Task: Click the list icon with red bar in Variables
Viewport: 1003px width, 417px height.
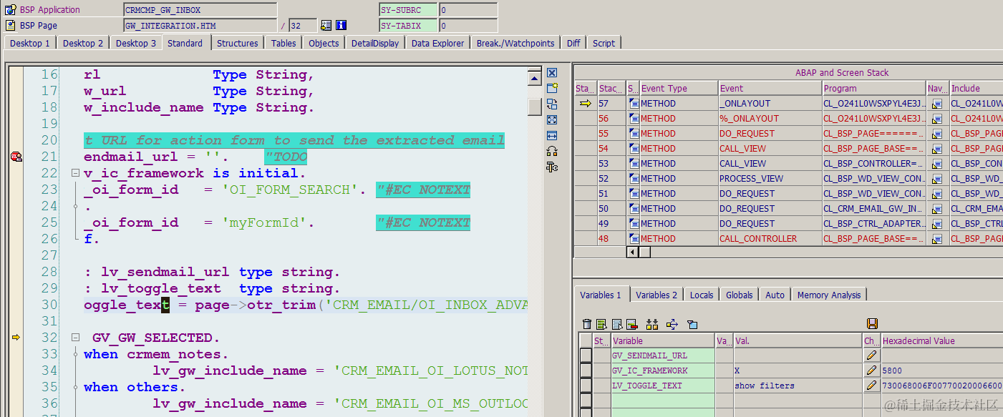Action: pyautogui.click(x=631, y=324)
